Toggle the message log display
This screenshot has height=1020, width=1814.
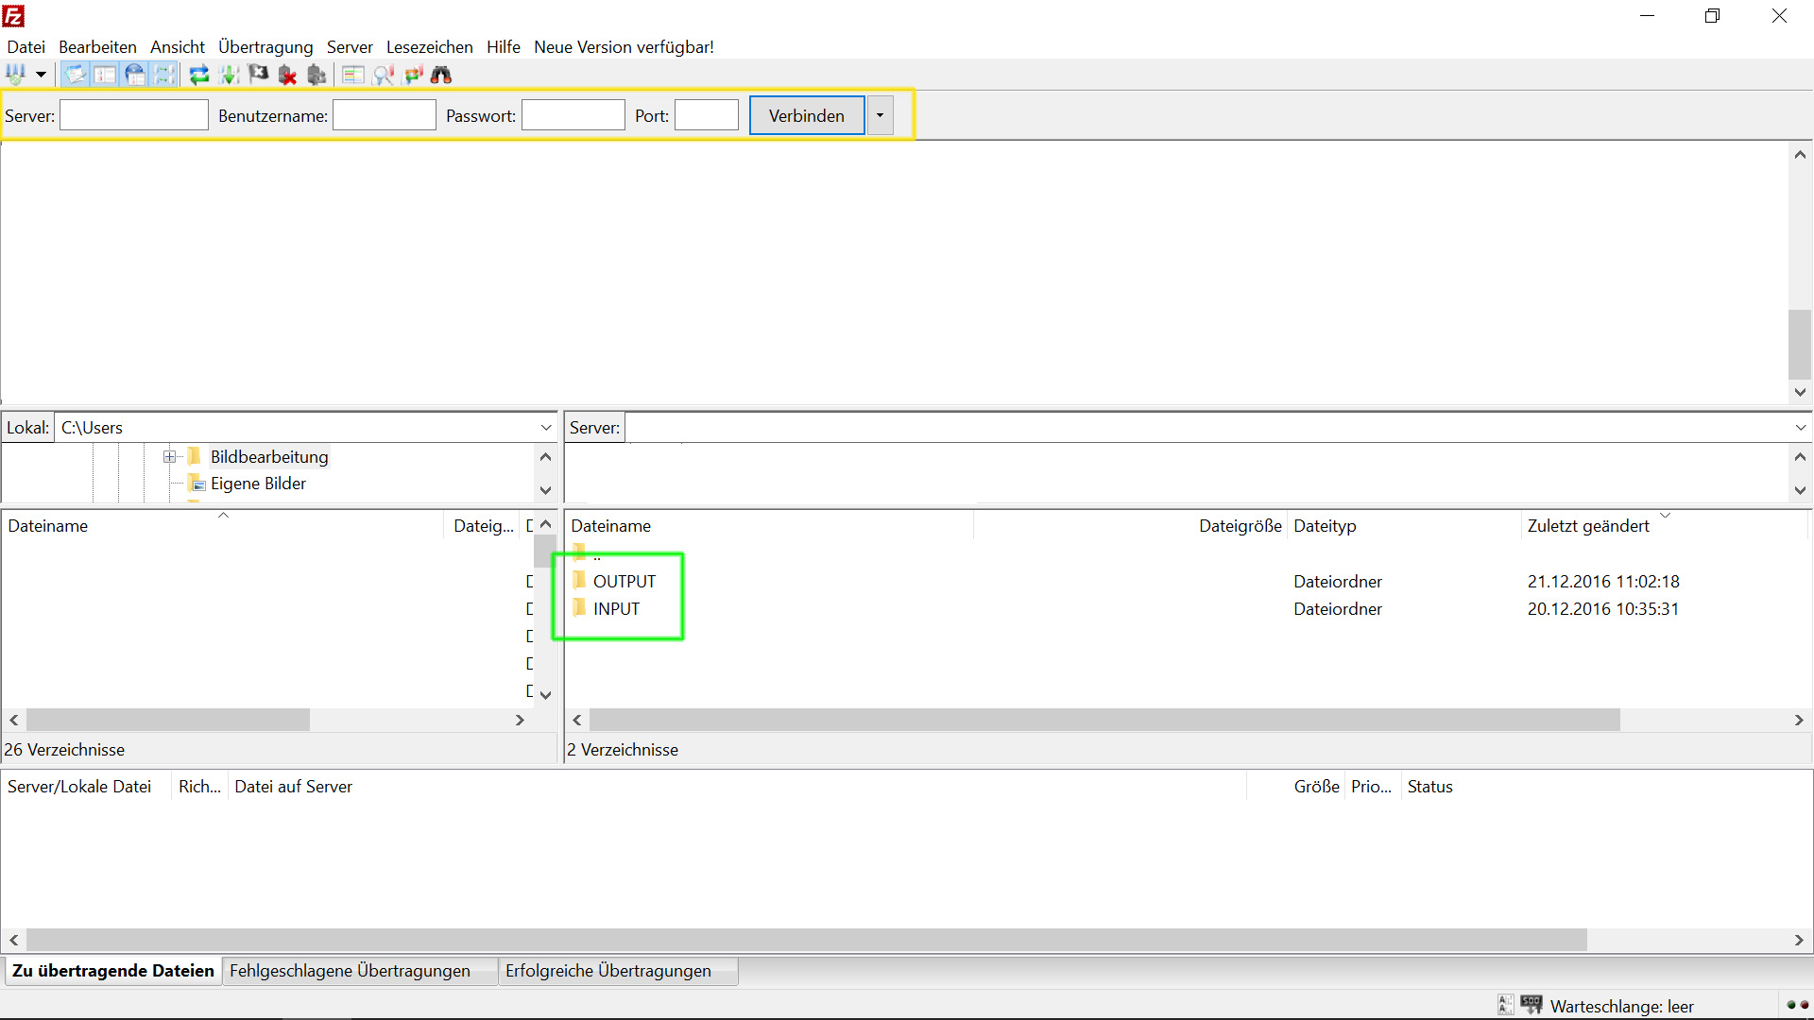tap(76, 74)
